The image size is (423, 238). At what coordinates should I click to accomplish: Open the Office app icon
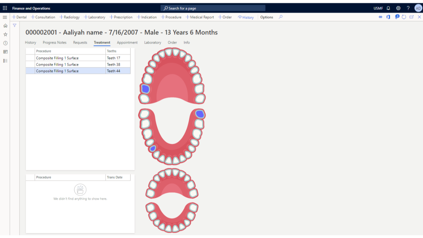click(x=388, y=17)
